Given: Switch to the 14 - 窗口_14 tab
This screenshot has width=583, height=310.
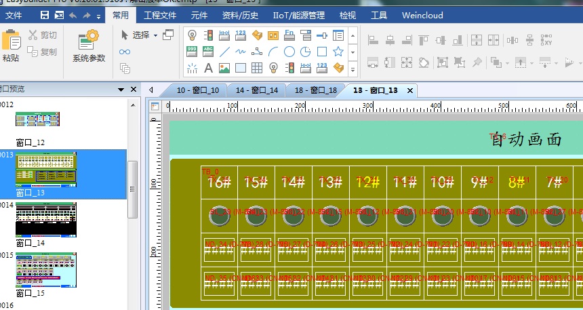Looking at the screenshot, I should click(x=257, y=90).
